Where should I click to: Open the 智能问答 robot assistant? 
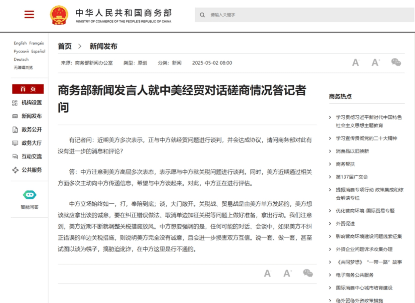click(x=29, y=195)
